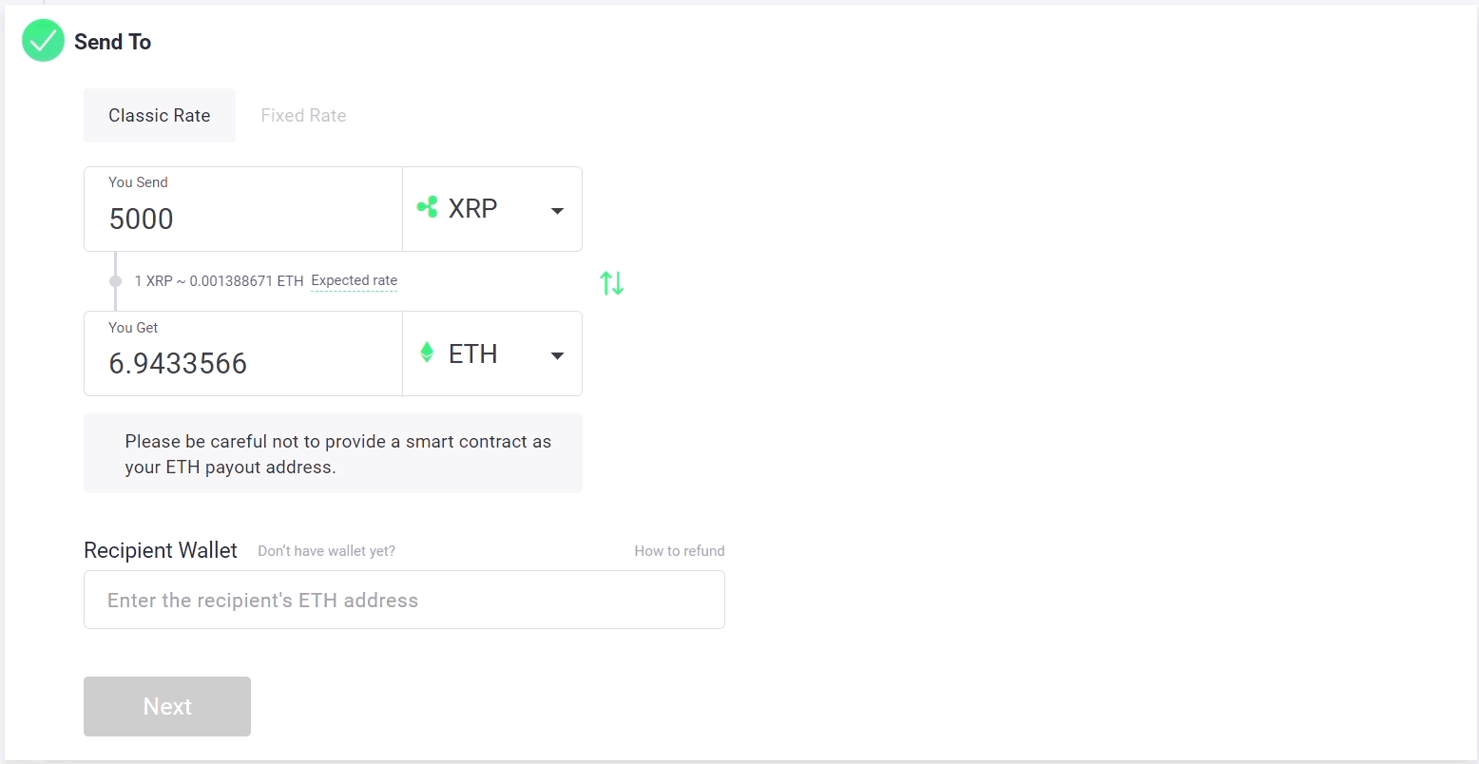The width and height of the screenshot is (1479, 764).
Task: Swap currencies with green arrows icon
Action: click(x=612, y=282)
